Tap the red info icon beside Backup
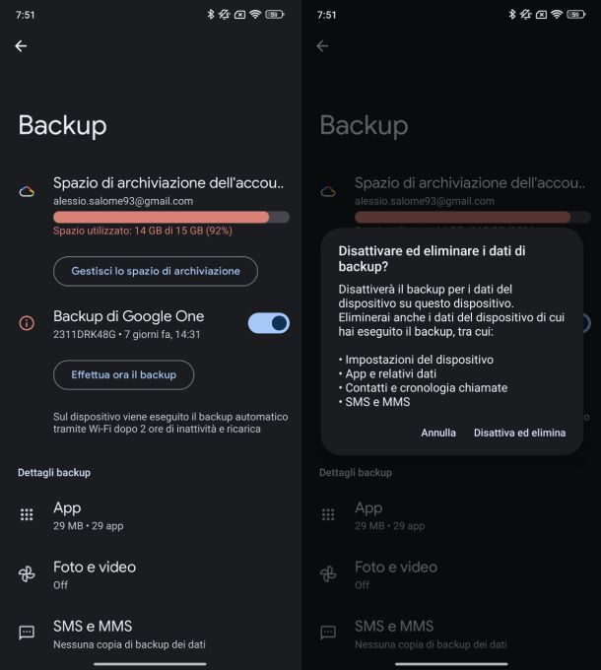 coord(27,323)
